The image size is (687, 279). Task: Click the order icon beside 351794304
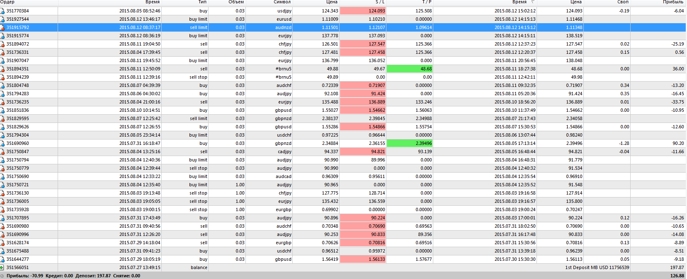tap(2, 135)
